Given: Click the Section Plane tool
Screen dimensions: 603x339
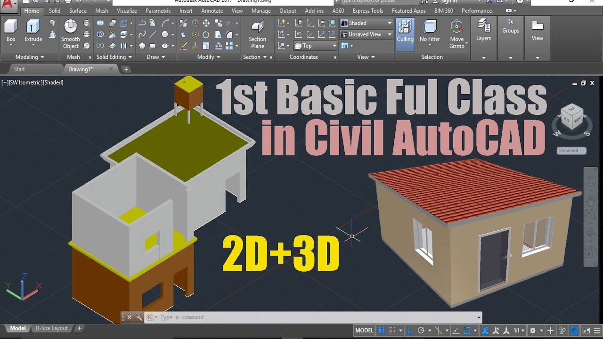Looking at the screenshot, I should pyautogui.click(x=257, y=34).
